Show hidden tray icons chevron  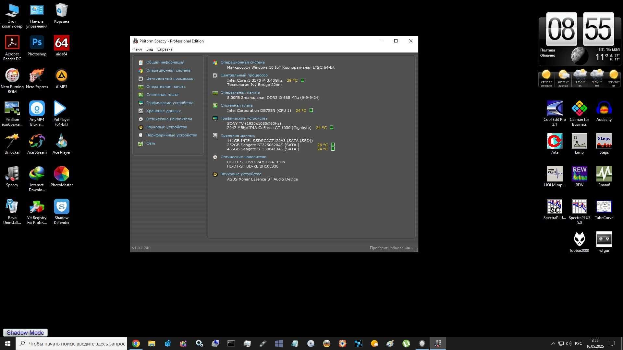553,344
